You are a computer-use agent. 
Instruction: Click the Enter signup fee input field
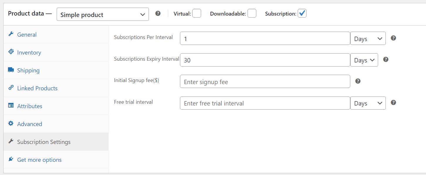[x=264, y=81]
